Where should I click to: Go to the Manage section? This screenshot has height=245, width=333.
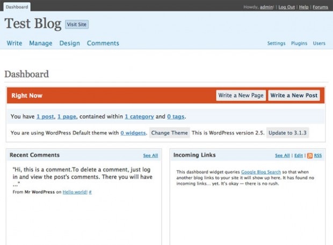tap(41, 43)
